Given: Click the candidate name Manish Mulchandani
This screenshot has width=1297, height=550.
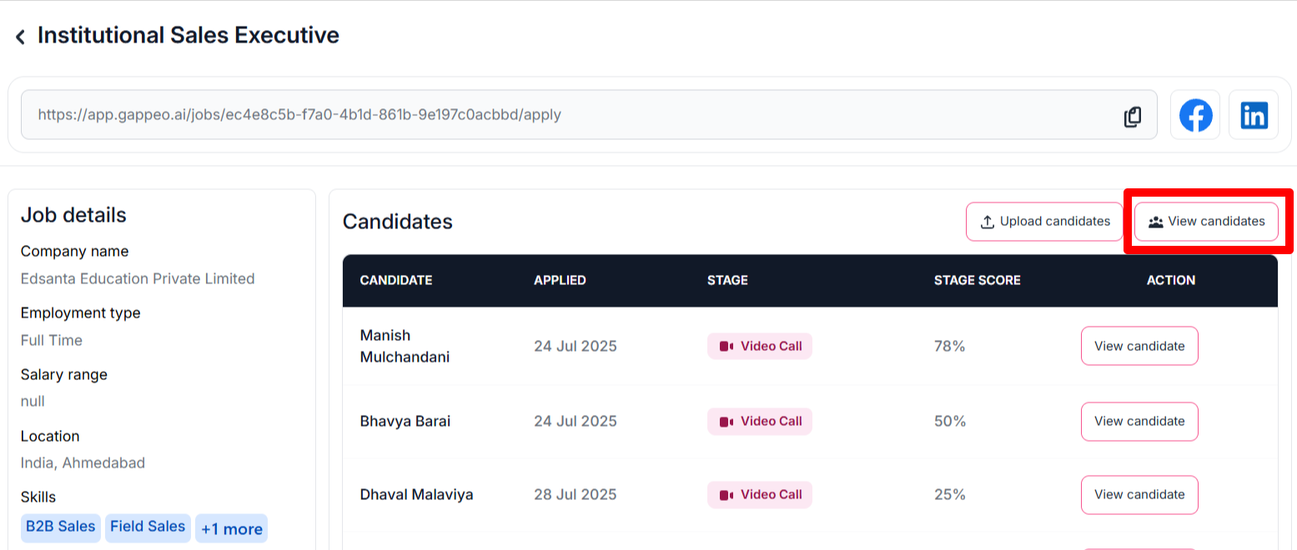Looking at the screenshot, I should tap(404, 346).
